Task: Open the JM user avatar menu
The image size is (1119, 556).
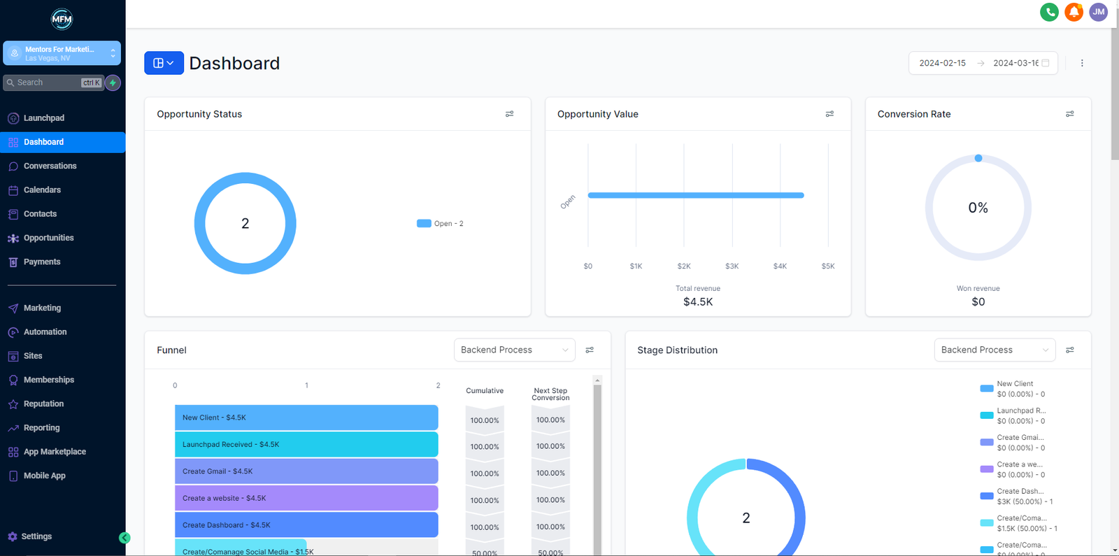Action: point(1099,12)
